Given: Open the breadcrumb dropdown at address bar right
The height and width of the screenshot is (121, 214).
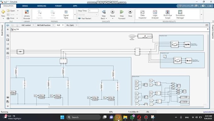Looking at the screenshot, I should pos(208,29).
